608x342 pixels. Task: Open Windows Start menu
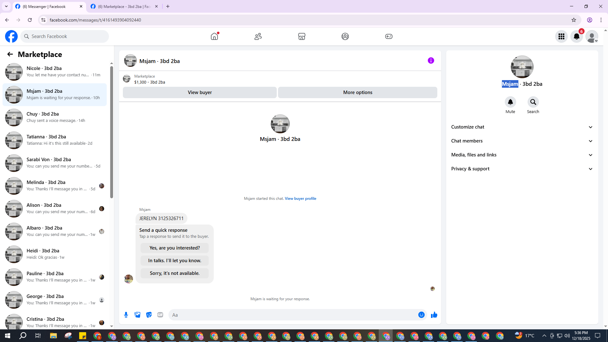point(8,336)
